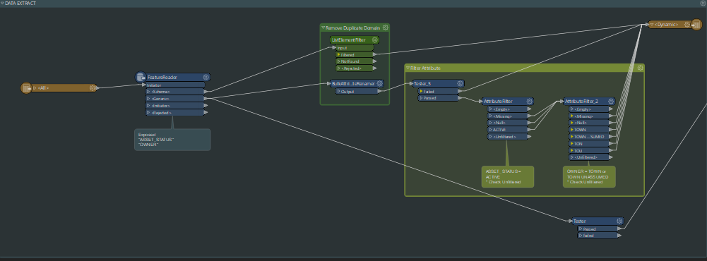The height and width of the screenshot is (261, 707).
Task: Select the OWNER = TOWN annotation note
Action: pos(589,177)
